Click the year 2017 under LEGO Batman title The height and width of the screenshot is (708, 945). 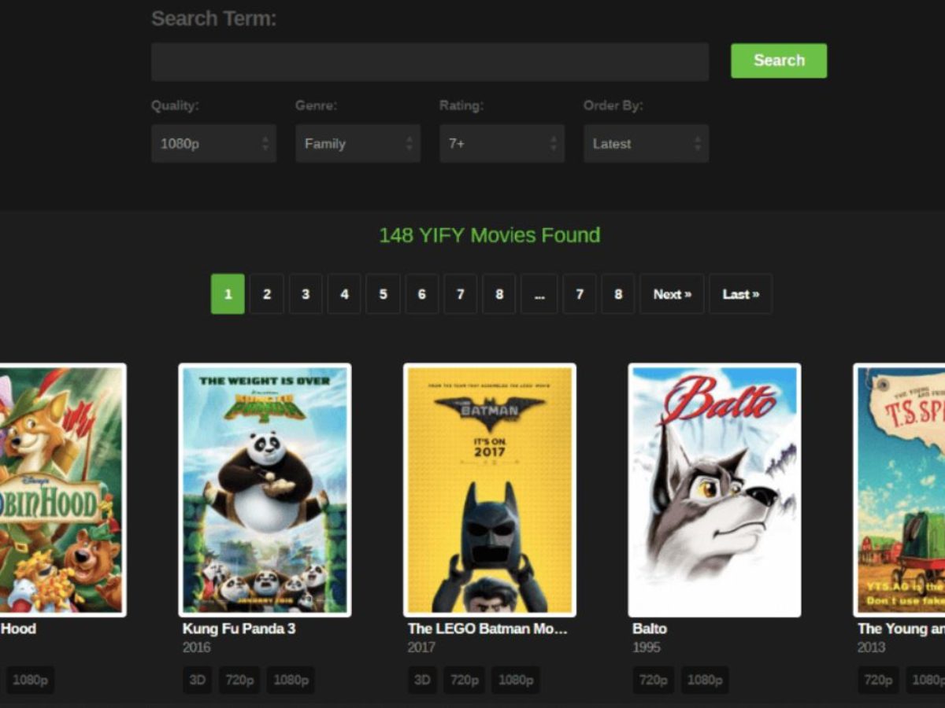point(421,647)
